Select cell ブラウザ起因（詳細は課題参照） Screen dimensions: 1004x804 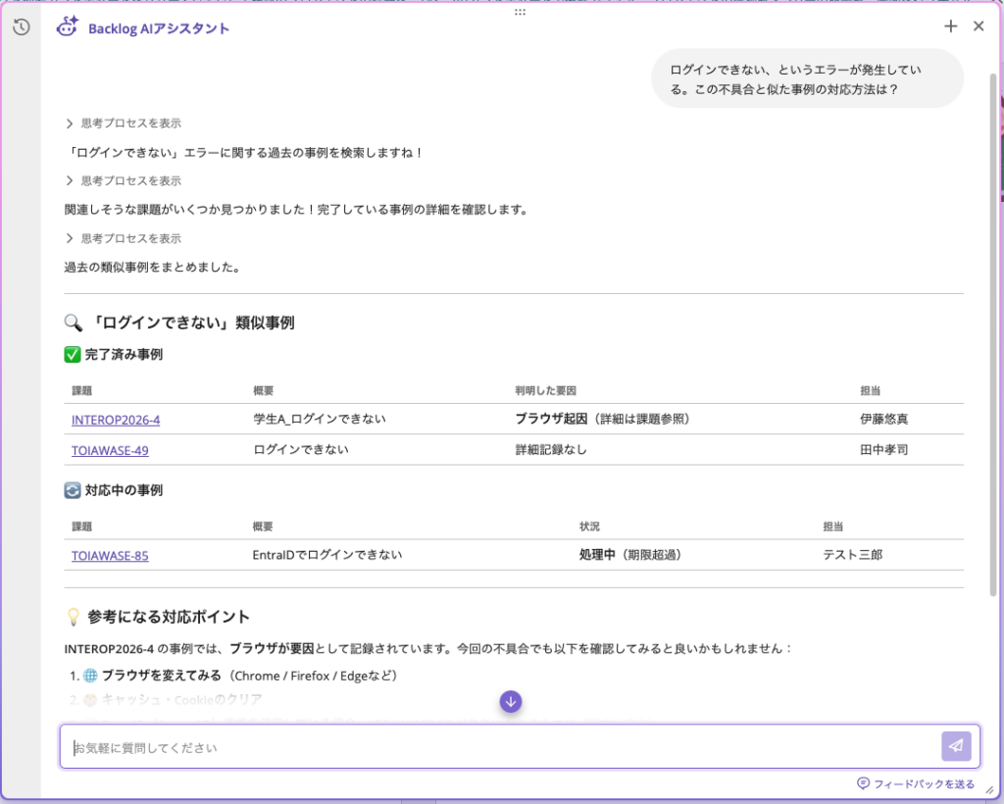(x=603, y=419)
